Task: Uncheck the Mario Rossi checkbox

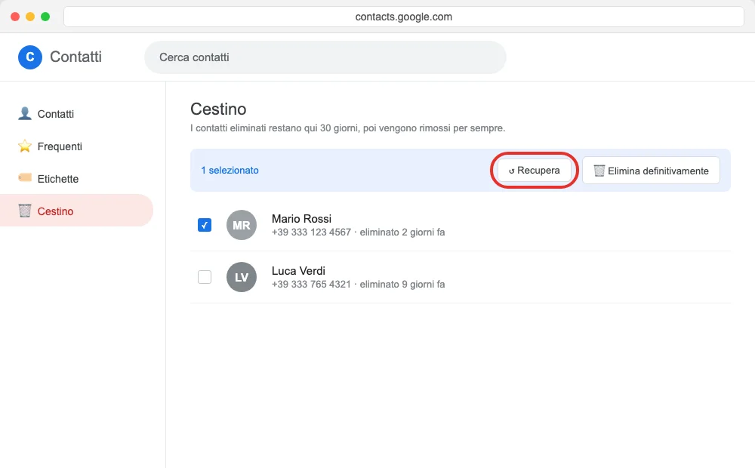Action: (x=205, y=225)
